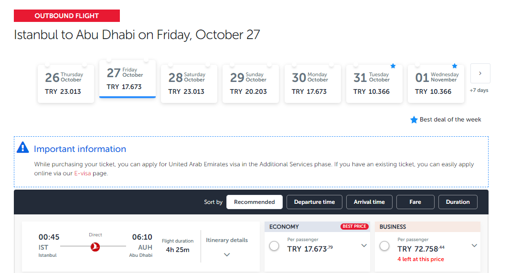Image resolution: width=511 pixels, height=273 pixels.
Task: Click the blue star above Tuesday October 31
Action: (393, 66)
